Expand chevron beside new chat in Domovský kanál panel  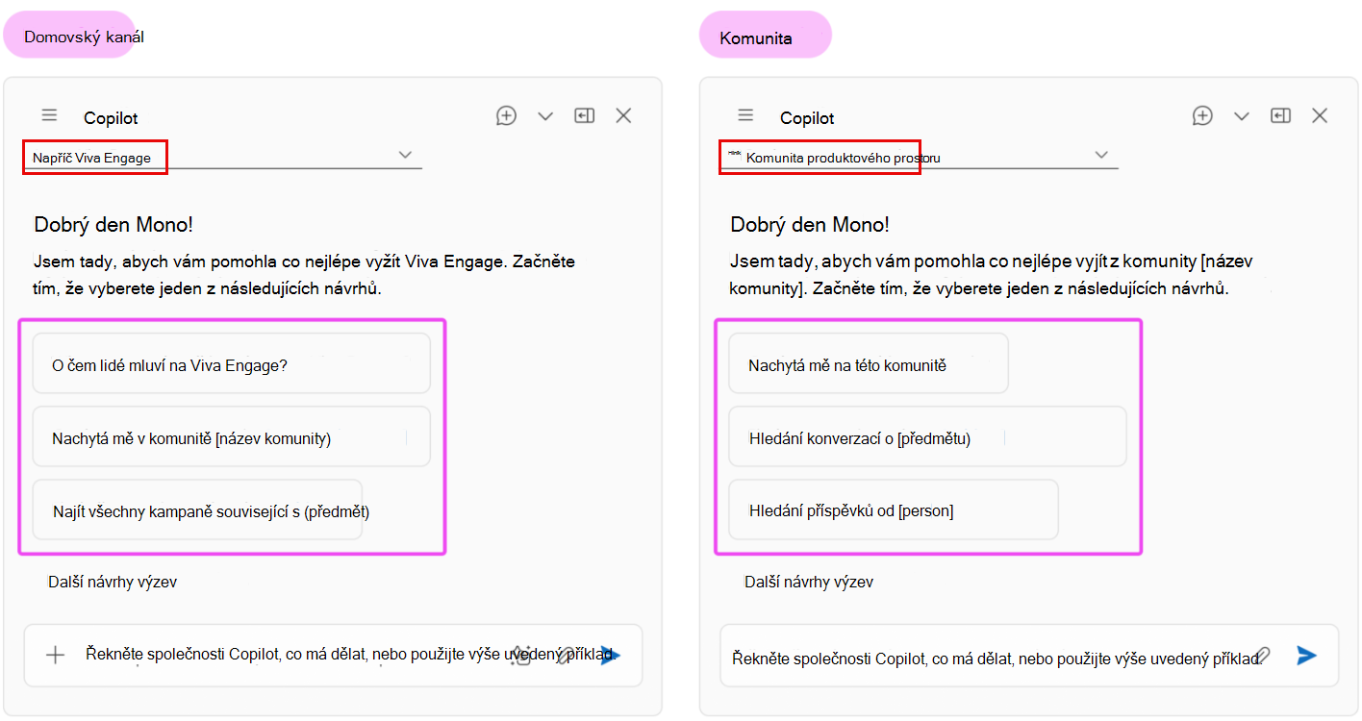point(545,116)
